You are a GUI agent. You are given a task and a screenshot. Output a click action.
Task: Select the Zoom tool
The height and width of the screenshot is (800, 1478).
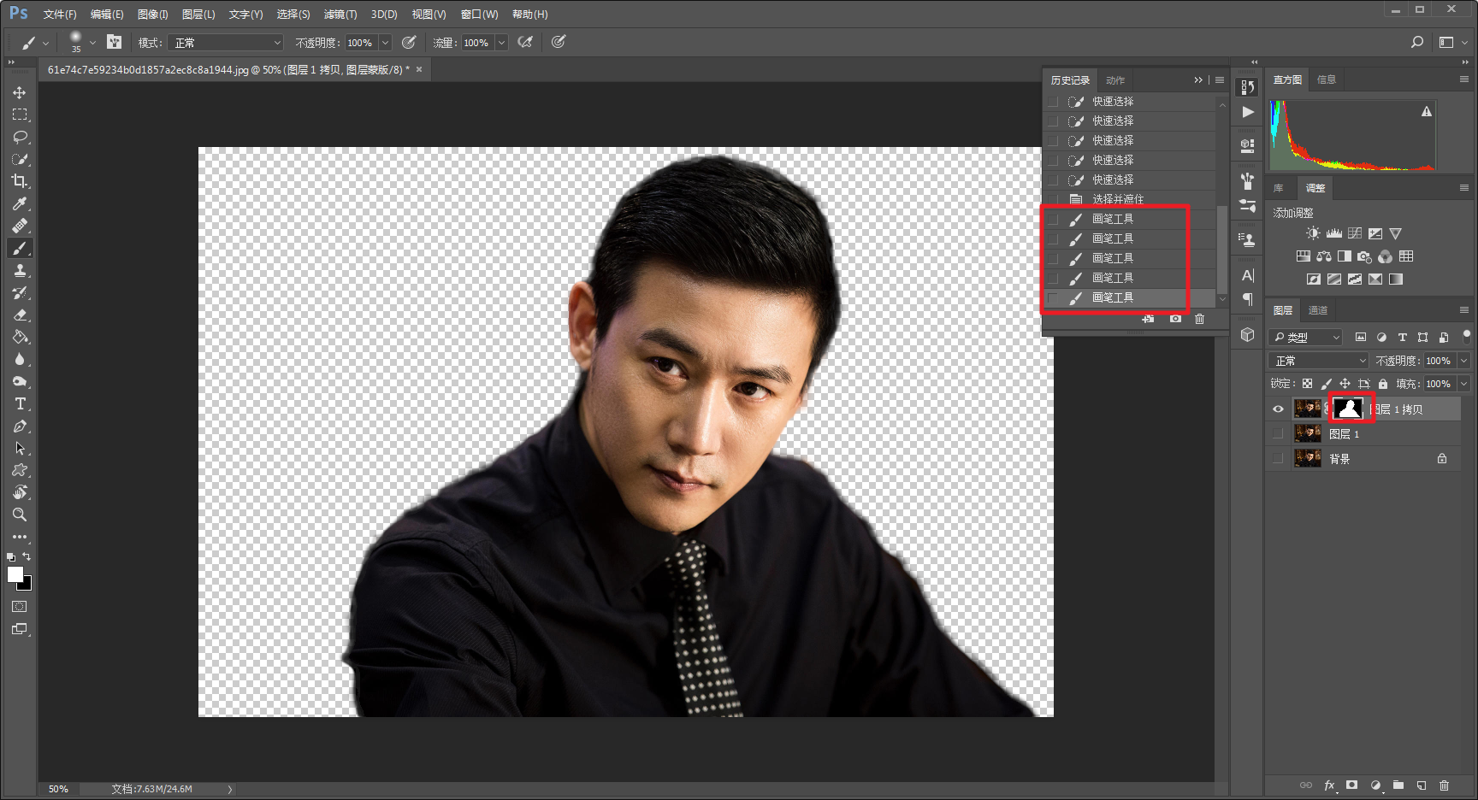(20, 515)
